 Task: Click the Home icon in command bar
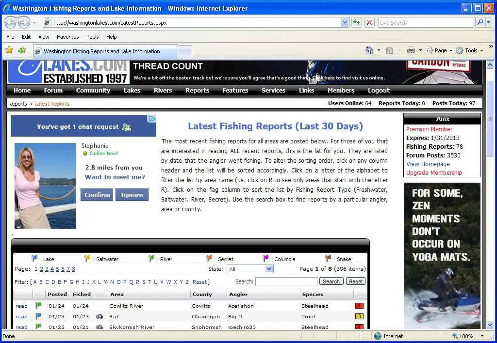(369, 50)
